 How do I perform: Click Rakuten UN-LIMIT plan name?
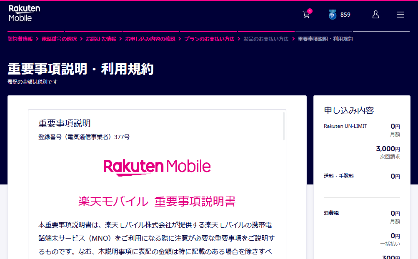coord(345,126)
